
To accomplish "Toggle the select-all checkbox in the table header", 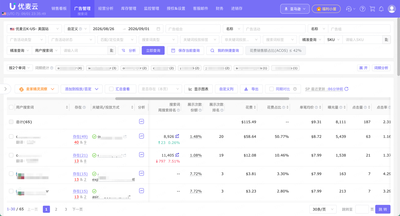I will 11,107.
